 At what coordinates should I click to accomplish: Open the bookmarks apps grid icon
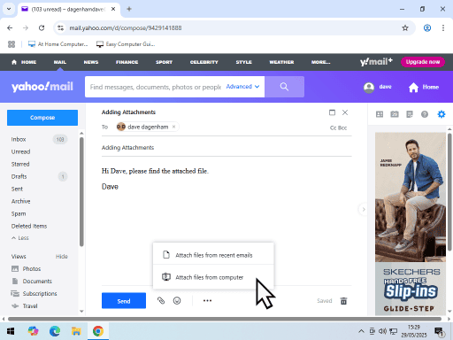point(12,44)
